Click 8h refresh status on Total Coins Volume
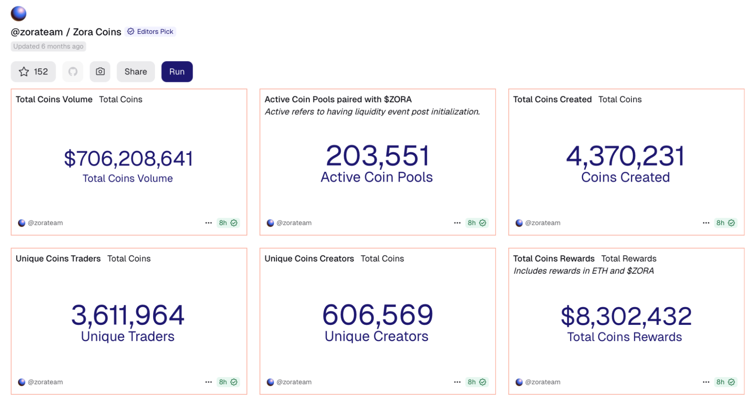754x398 pixels. click(x=228, y=223)
